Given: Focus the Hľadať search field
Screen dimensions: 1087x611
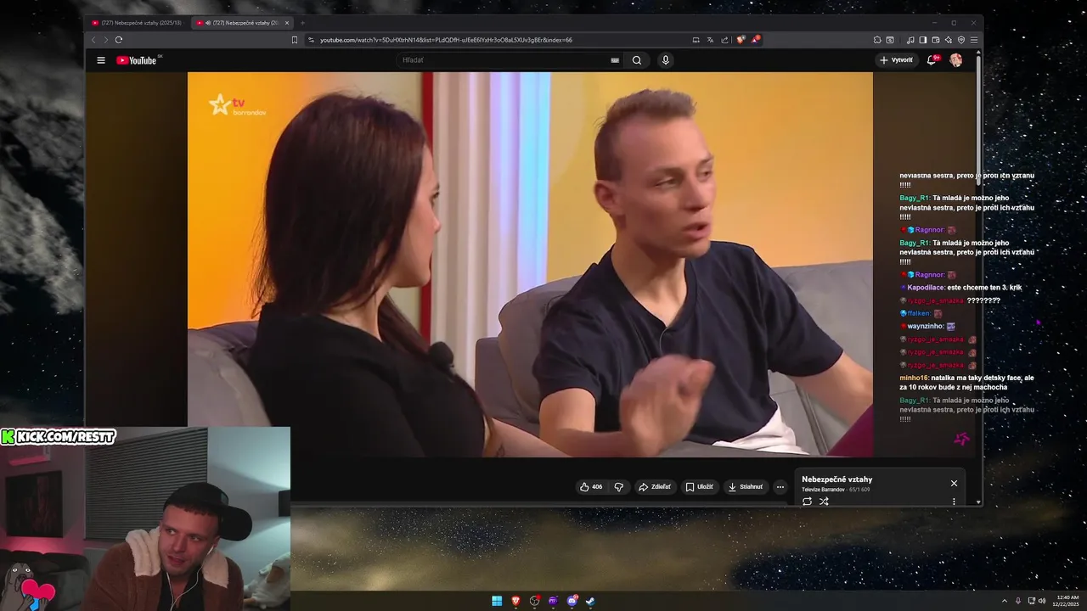Looking at the screenshot, I should click(505, 60).
